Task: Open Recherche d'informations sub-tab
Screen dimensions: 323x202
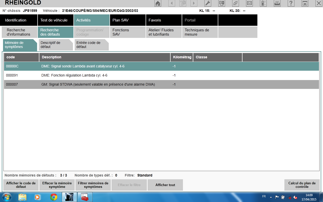Action: pos(19,32)
